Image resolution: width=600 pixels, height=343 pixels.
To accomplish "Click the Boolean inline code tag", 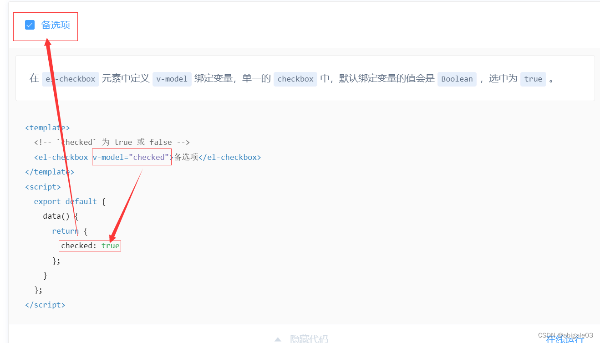I will tap(457, 79).
